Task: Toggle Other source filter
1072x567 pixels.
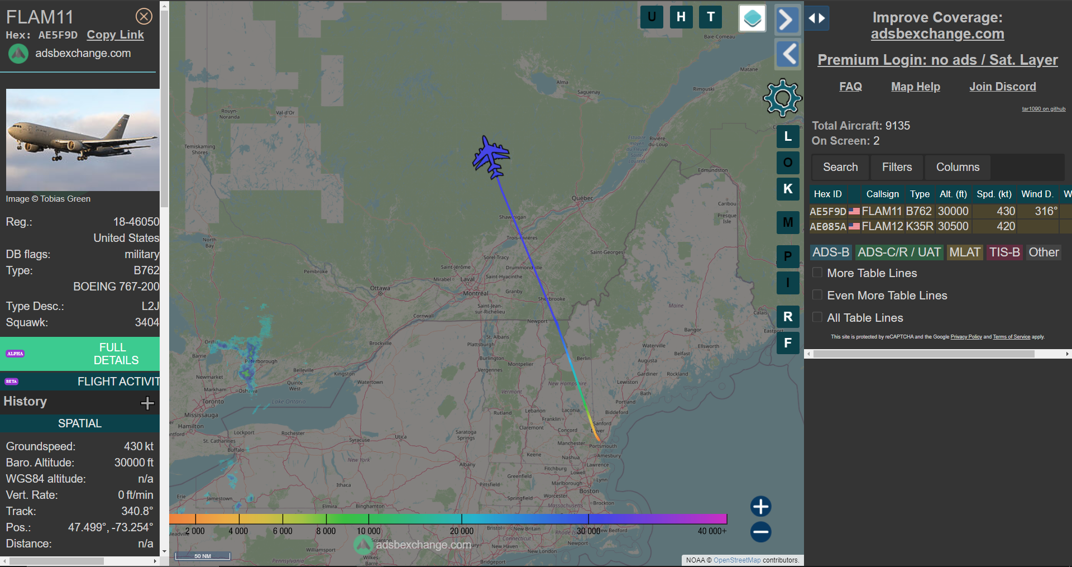Action: tap(1044, 252)
